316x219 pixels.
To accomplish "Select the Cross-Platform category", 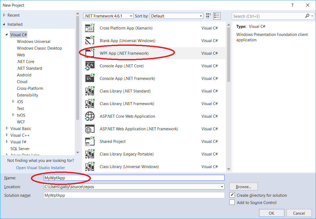I will pos(30,88).
